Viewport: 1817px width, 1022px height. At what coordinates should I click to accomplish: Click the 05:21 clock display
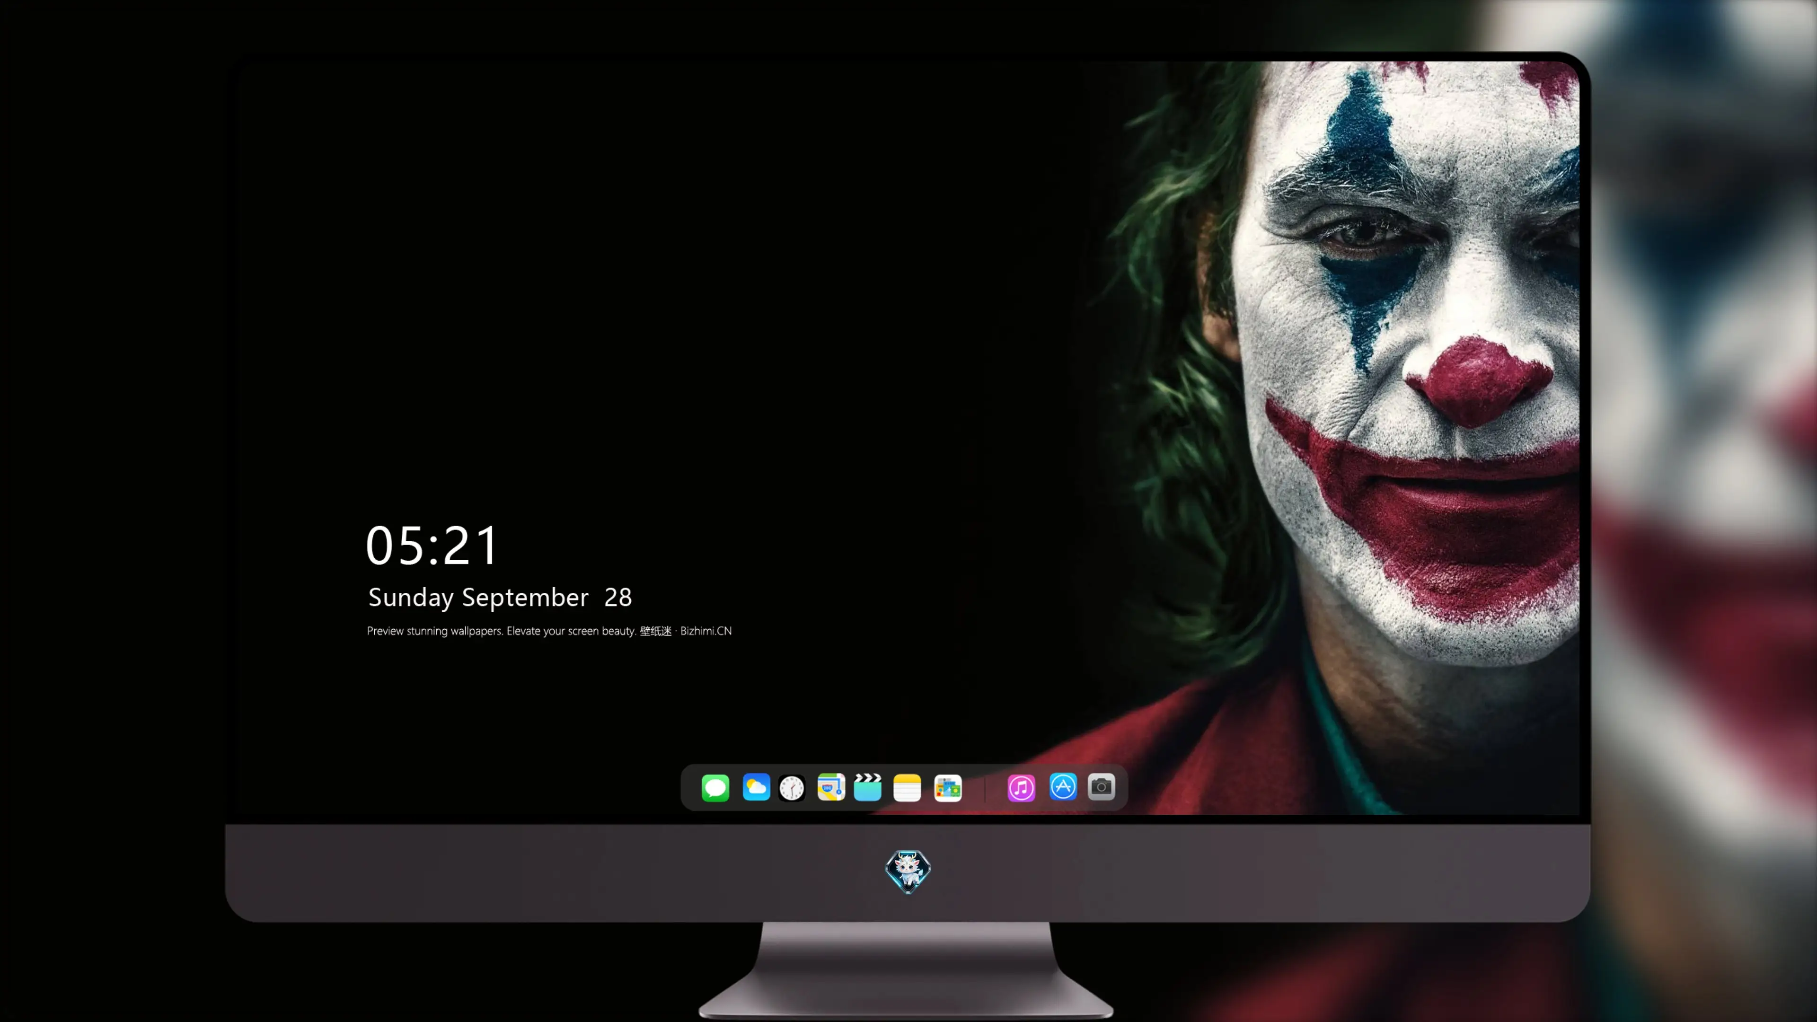[x=432, y=545]
